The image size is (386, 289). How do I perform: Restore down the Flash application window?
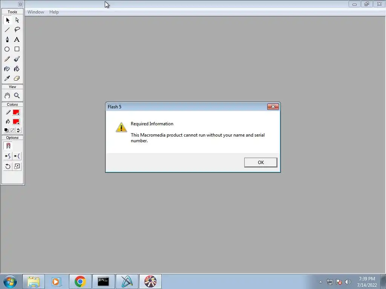click(x=367, y=4)
